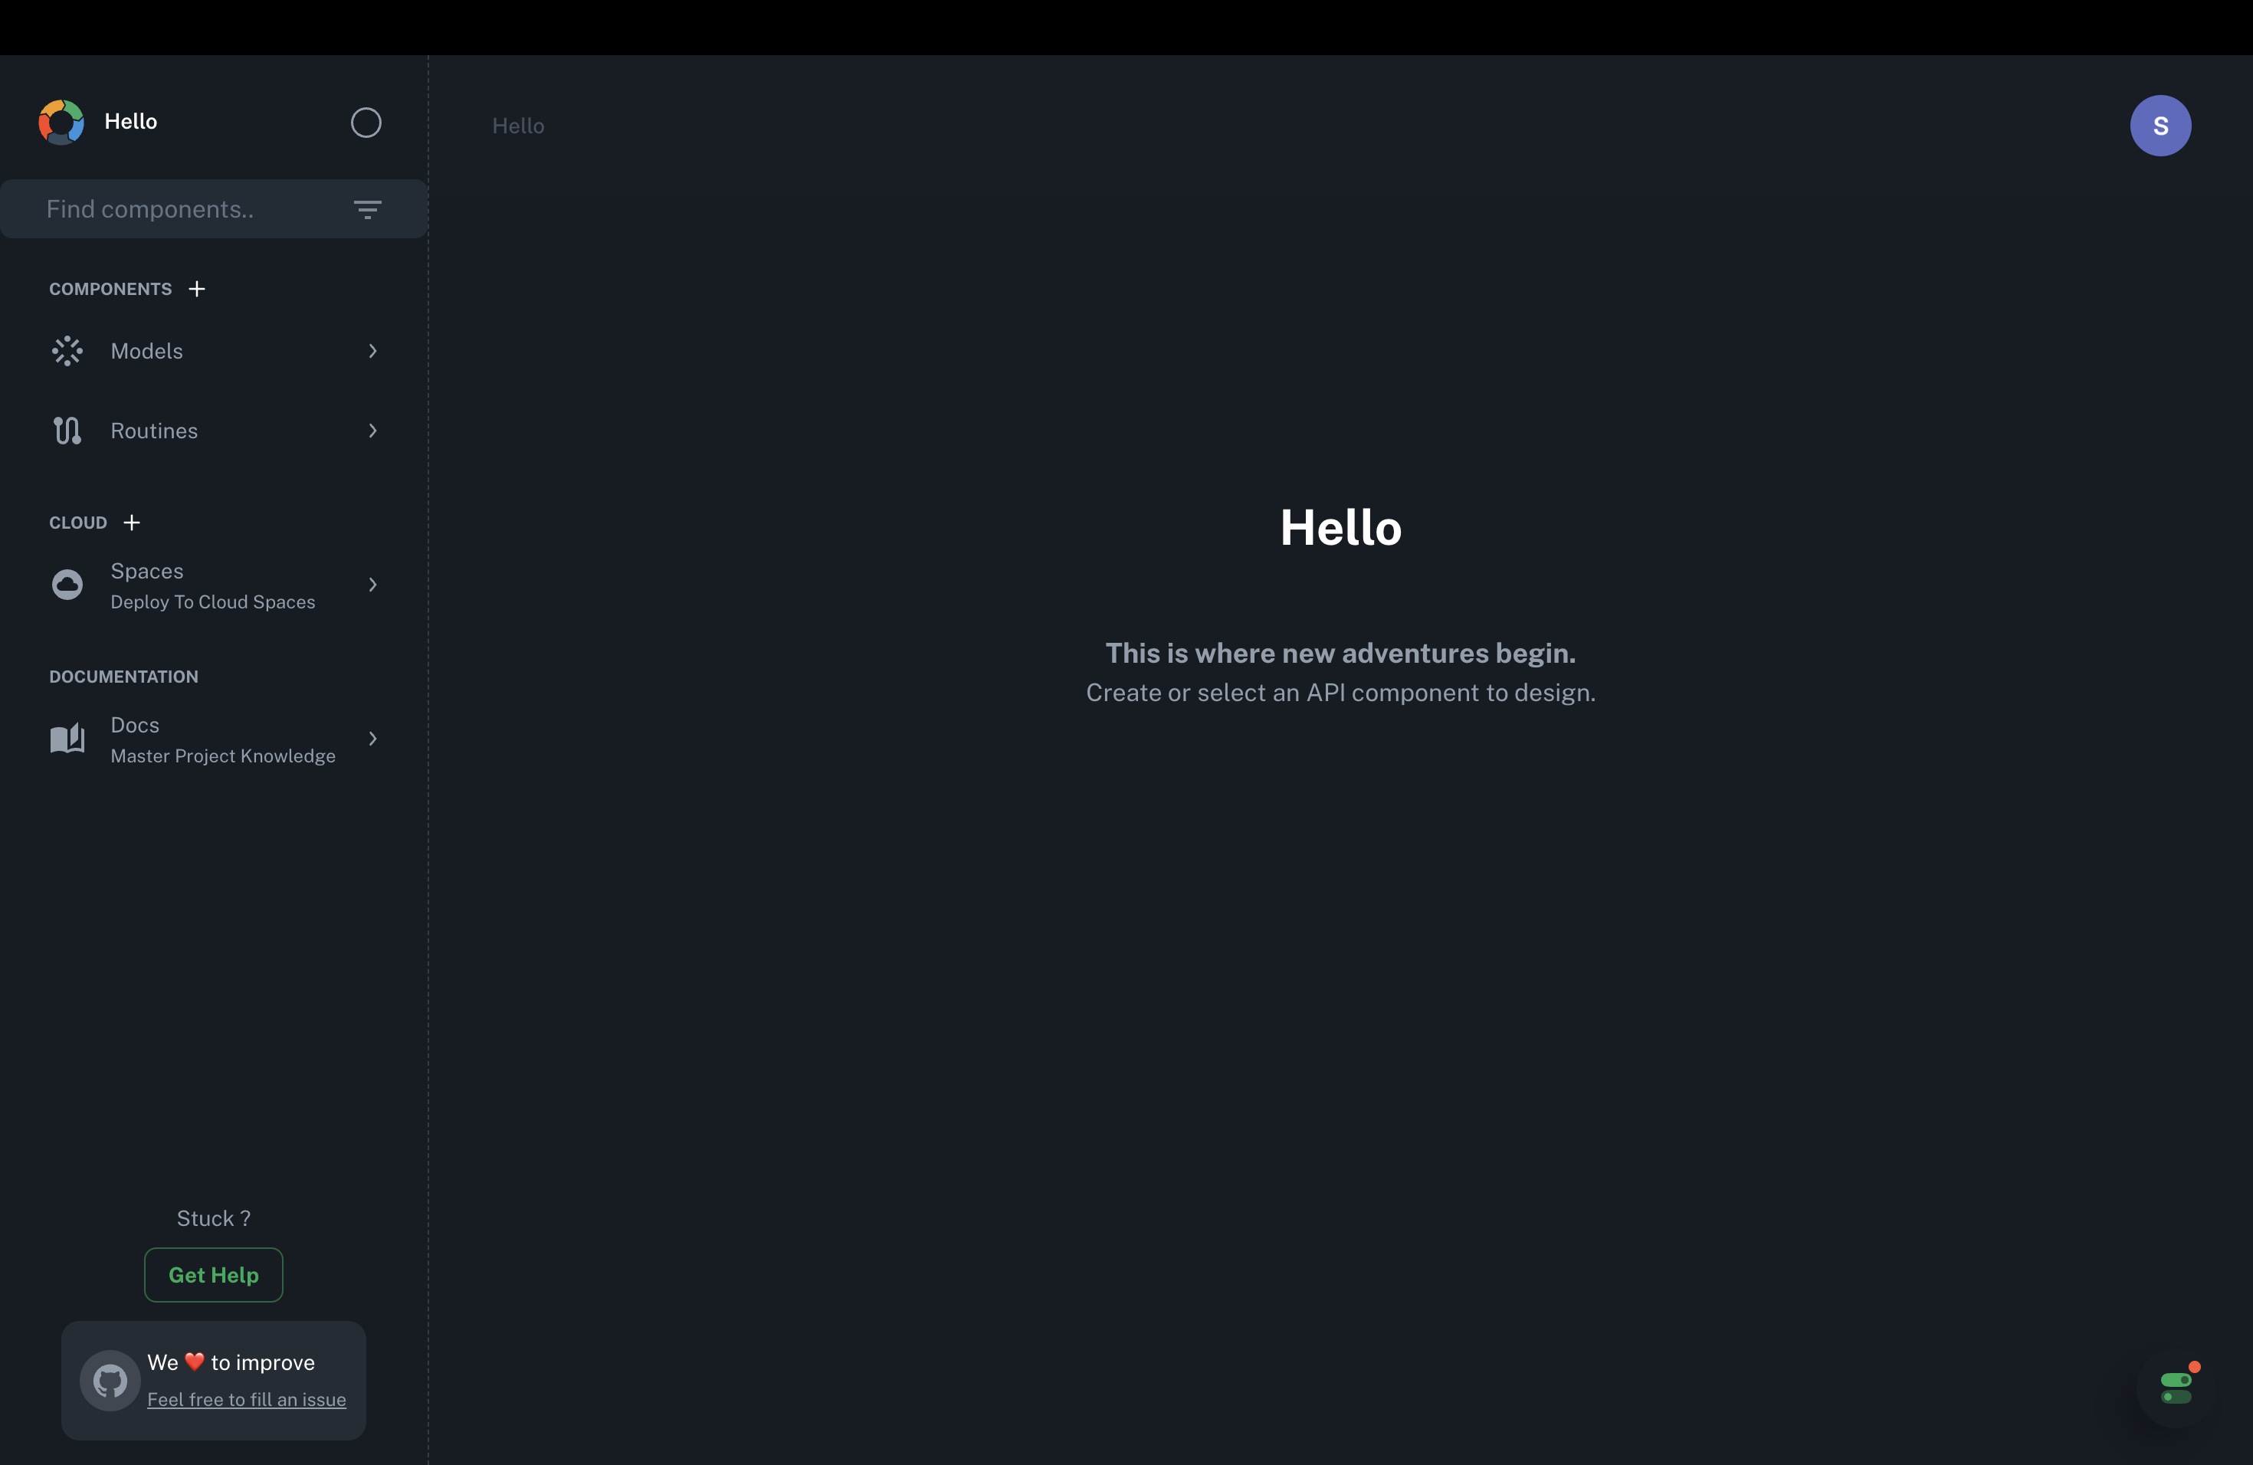The image size is (2253, 1465).
Task: Expand the Routines chevron
Action: 372,431
